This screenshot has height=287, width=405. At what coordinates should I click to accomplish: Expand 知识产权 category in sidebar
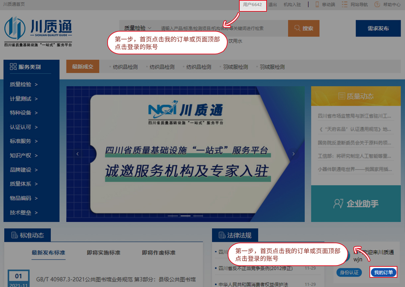(x=24, y=155)
